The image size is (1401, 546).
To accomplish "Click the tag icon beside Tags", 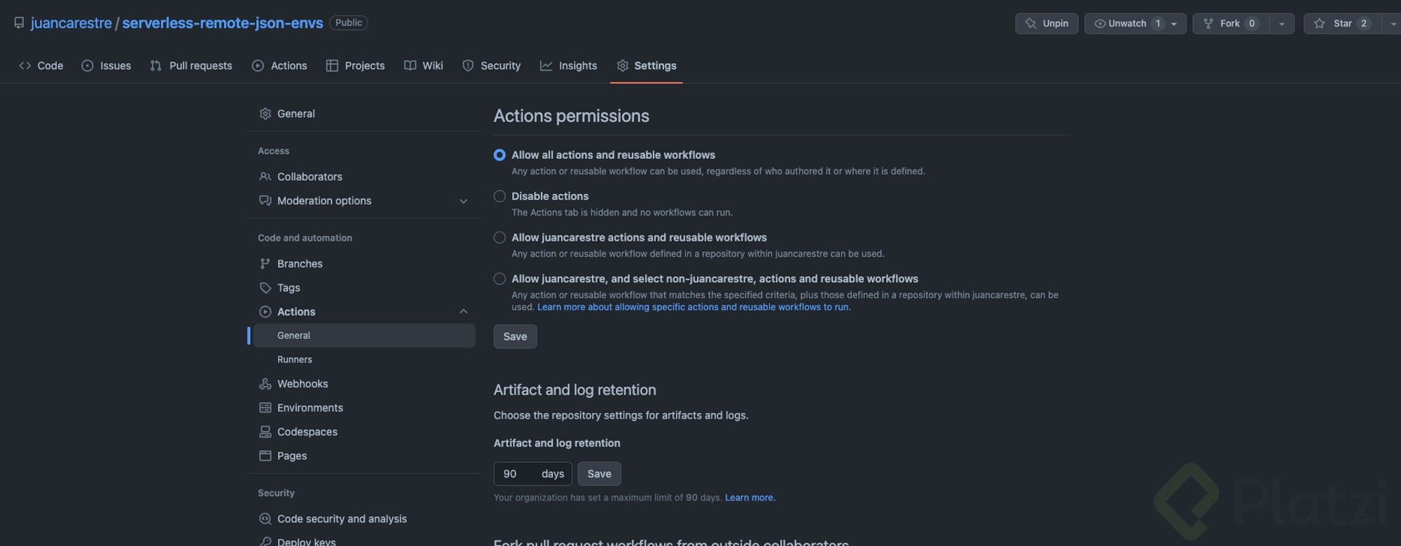I will [x=265, y=288].
